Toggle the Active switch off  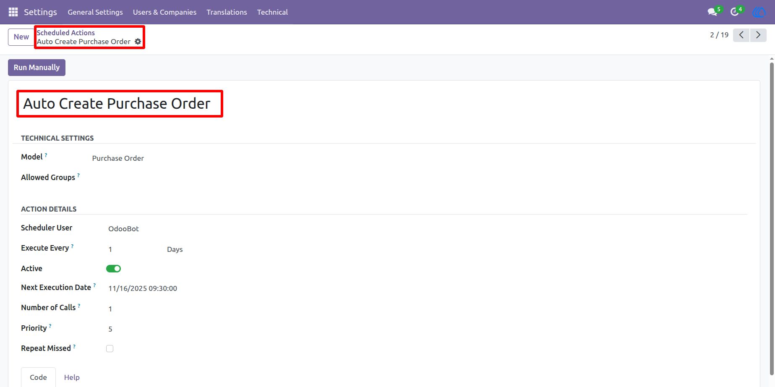(113, 269)
